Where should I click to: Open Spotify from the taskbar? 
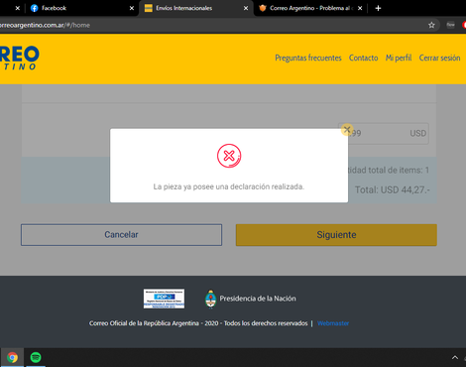click(x=36, y=357)
